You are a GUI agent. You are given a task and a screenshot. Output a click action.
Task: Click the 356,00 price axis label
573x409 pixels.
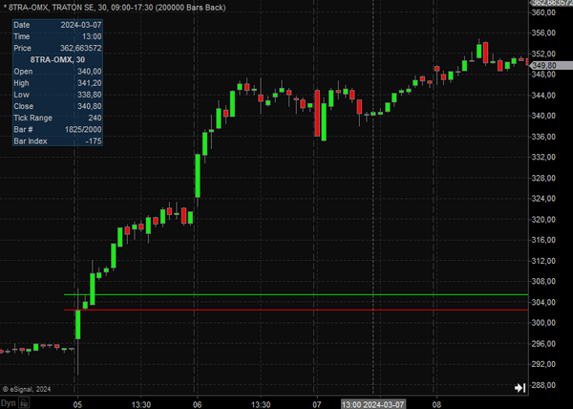point(544,32)
